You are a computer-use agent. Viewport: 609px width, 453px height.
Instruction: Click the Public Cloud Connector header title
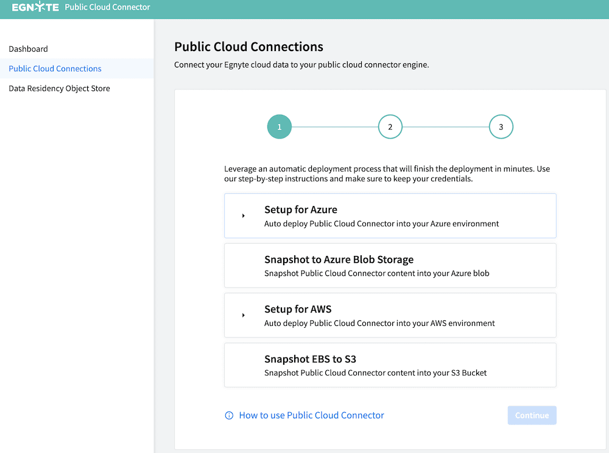tap(107, 8)
